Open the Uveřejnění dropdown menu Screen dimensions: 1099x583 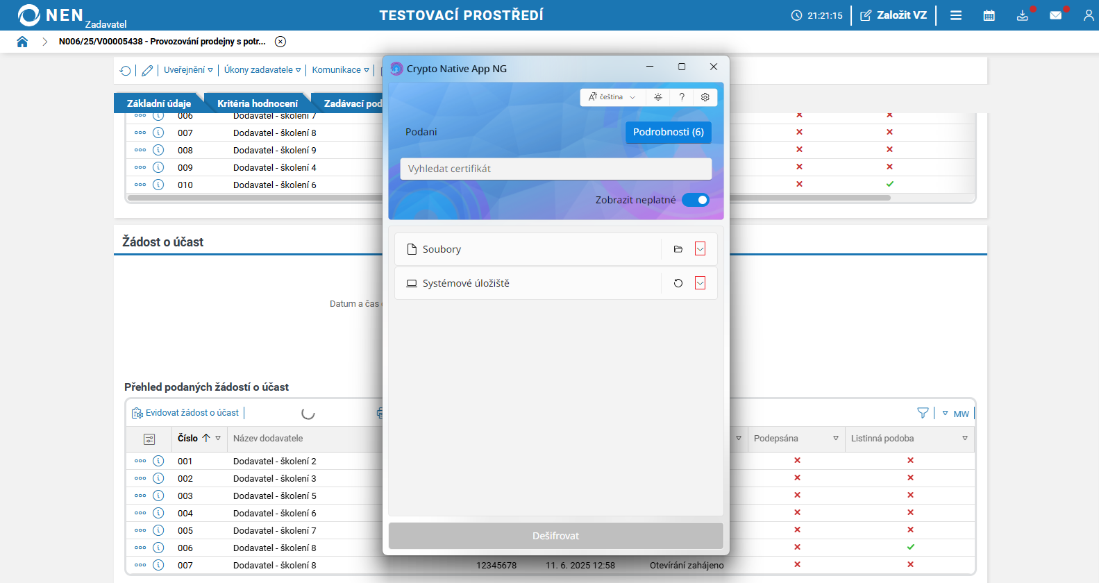188,70
